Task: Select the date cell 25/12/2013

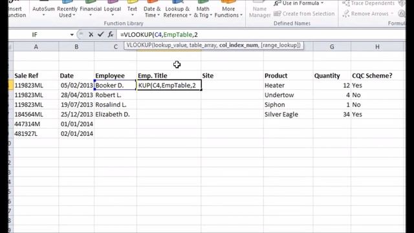Action: pos(76,115)
